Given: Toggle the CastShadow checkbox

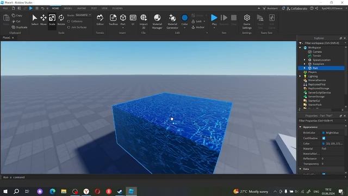Looking at the screenshot, I should point(324,138).
